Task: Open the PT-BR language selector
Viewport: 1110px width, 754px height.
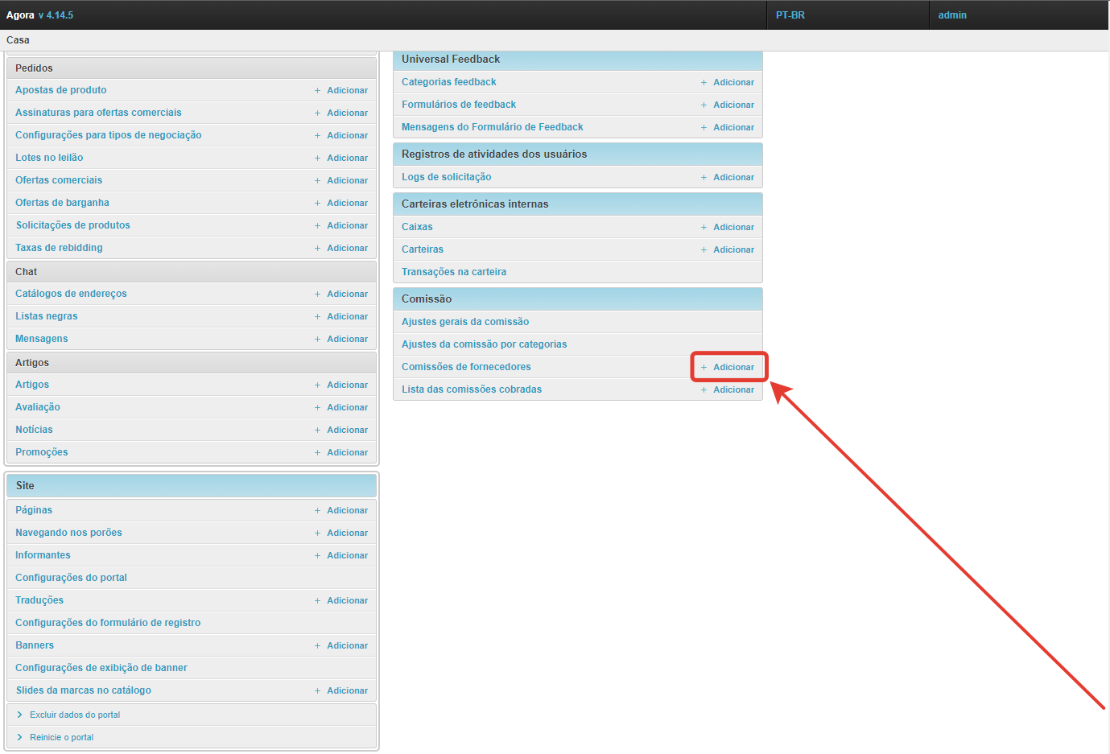Action: coord(790,15)
